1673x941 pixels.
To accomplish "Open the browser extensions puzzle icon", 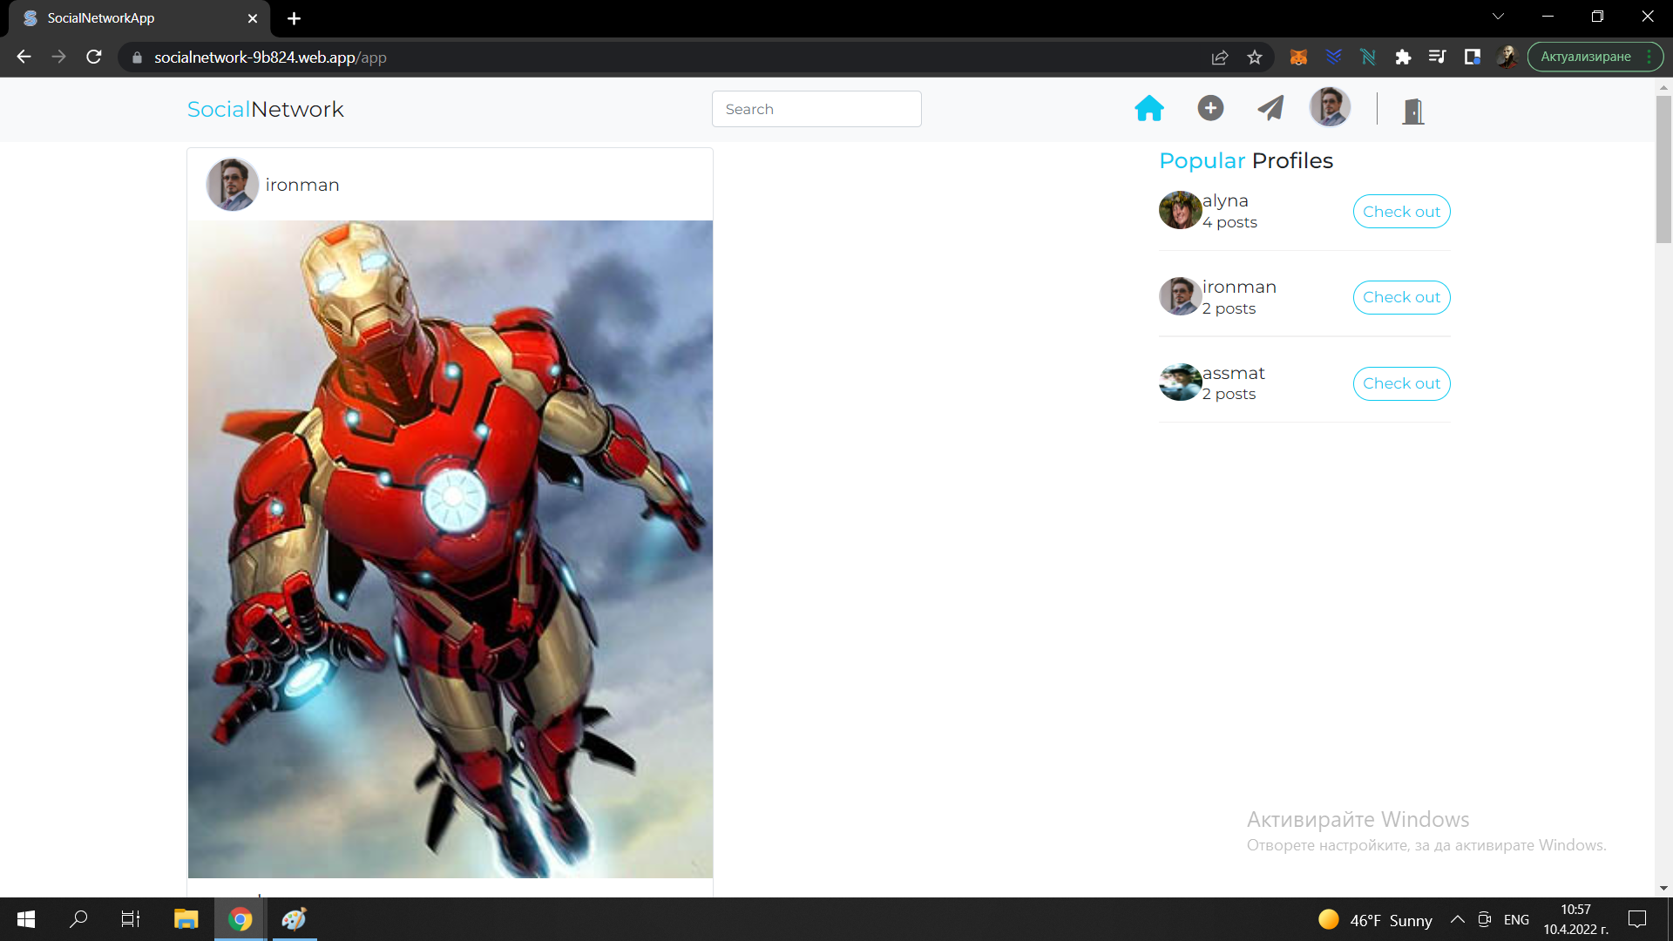I will (x=1403, y=57).
